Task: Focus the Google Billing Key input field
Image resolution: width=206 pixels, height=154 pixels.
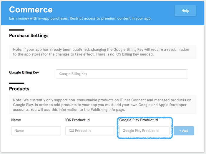Action: [122, 74]
